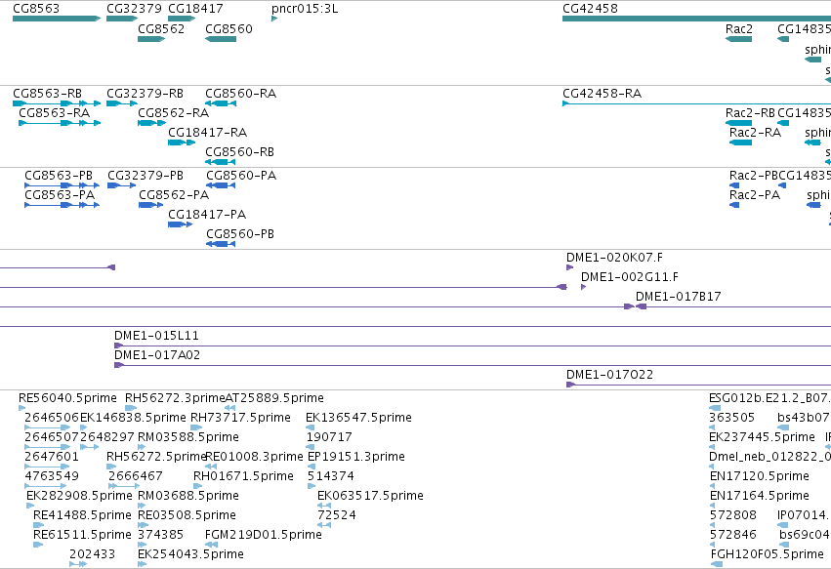The height and width of the screenshot is (569, 831).
Task: Open the RE56040.5prime EST label
Action: click(67, 398)
